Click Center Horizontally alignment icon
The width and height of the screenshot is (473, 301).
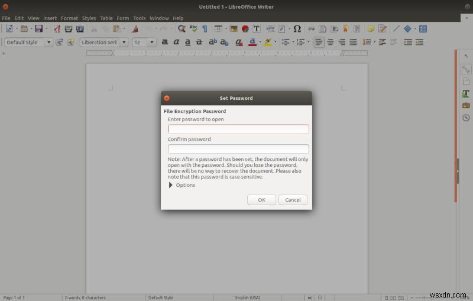coord(331,42)
